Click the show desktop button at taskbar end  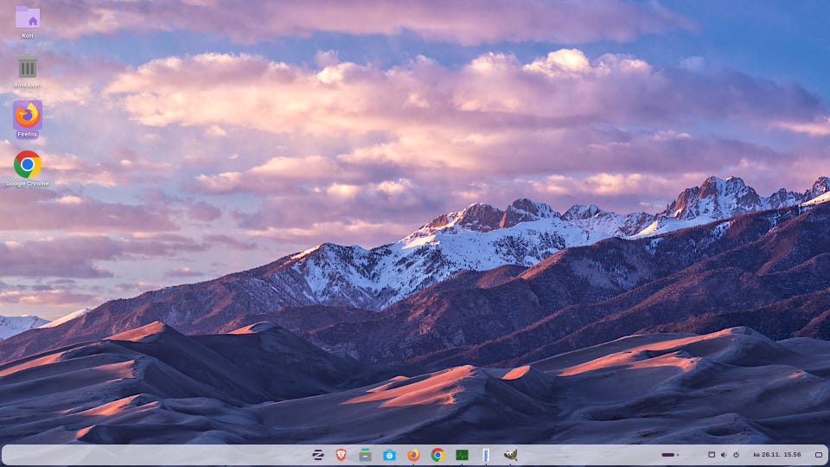click(819, 455)
